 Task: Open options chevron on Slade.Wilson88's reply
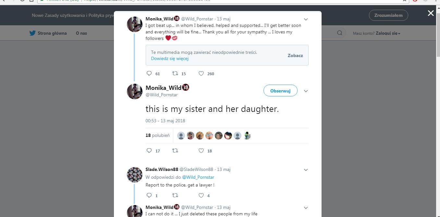(306, 170)
